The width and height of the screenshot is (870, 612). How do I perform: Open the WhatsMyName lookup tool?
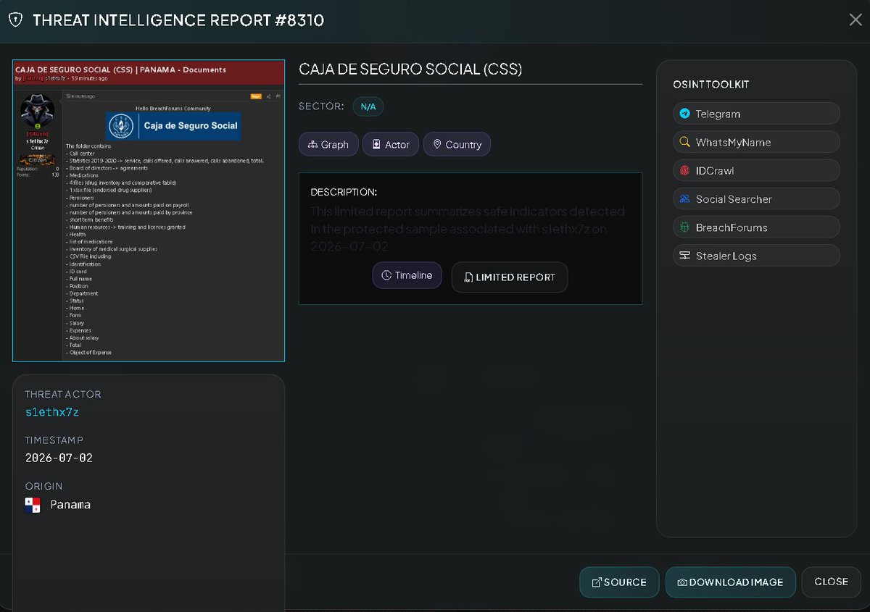coord(756,142)
